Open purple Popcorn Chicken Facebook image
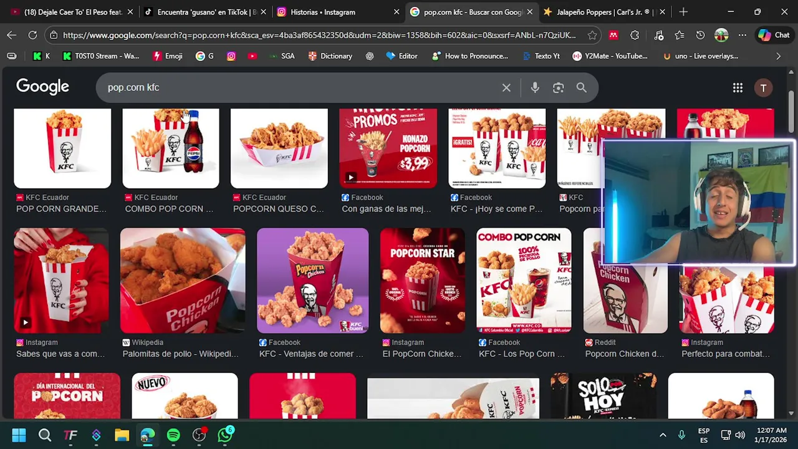 [313, 281]
